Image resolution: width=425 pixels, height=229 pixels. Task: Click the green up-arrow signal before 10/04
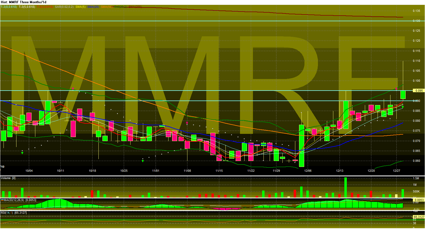pyautogui.click(x=22, y=153)
